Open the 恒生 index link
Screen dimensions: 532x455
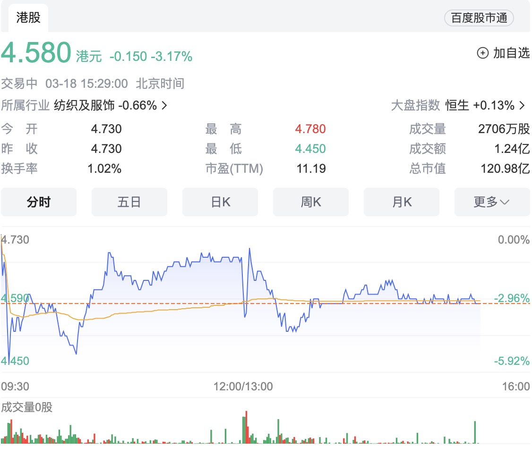[x=457, y=105]
